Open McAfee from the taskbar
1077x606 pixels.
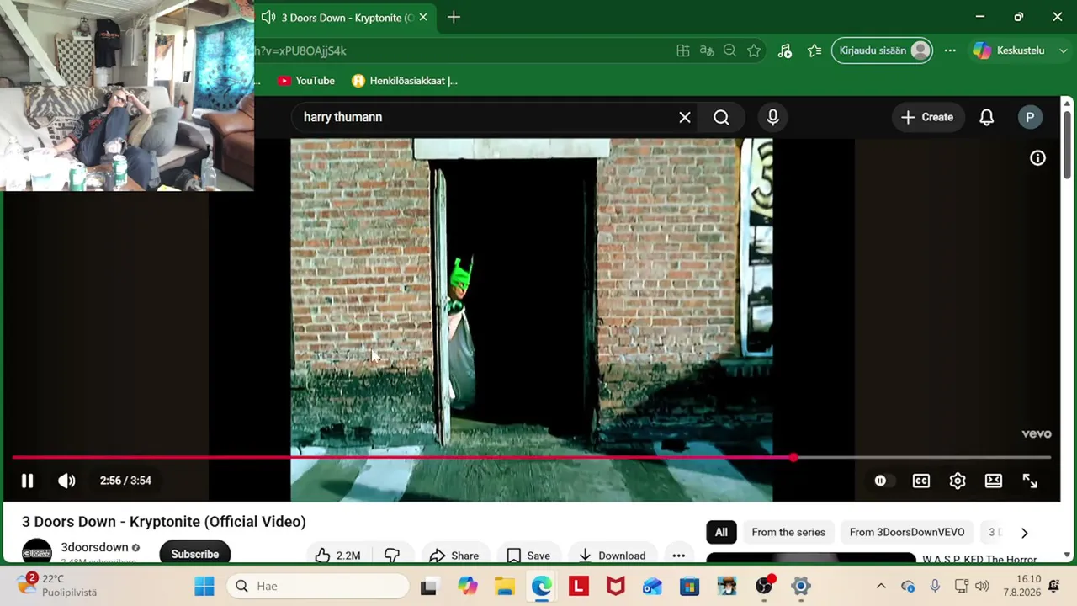pyautogui.click(x=615, y=586)
